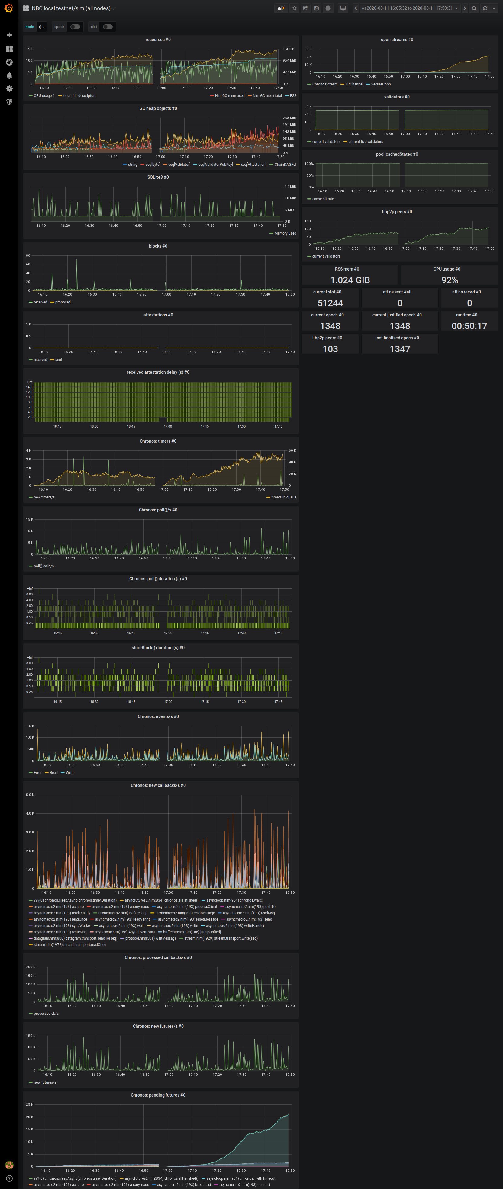Click the 'node' variable label

30,27
